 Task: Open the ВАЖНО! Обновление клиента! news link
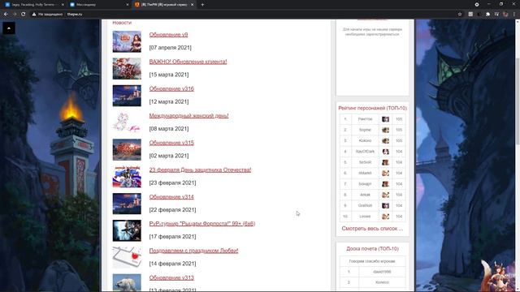[188, 62]
